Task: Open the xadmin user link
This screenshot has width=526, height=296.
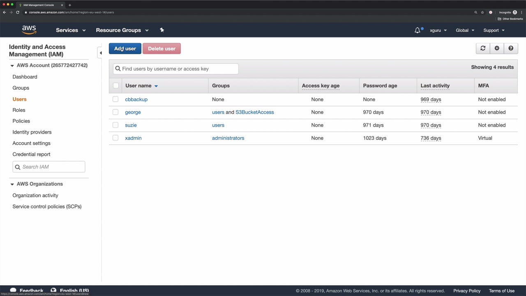Action: 133,138
